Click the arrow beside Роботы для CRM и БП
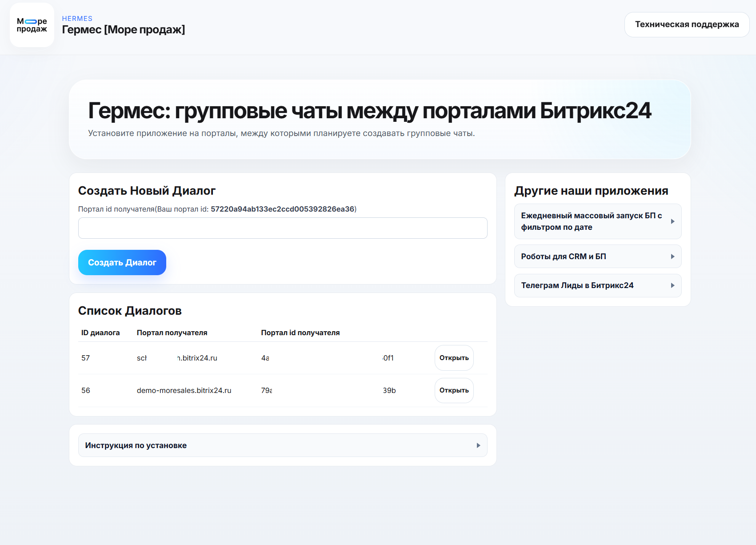The width and height of the screenshot is (756, 545). pyautogui.click(x=673, y=256)
